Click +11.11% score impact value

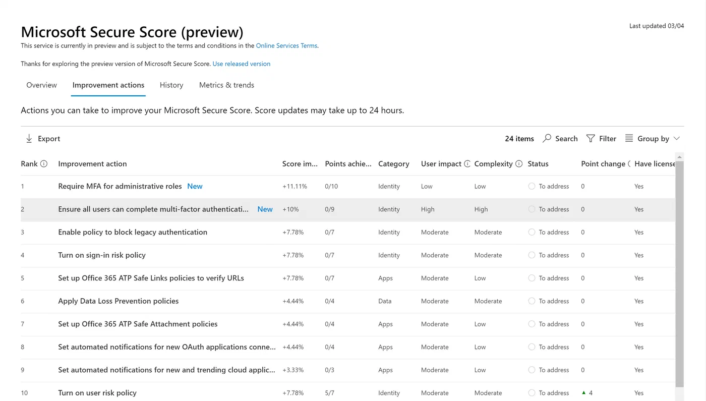[295, 186]
